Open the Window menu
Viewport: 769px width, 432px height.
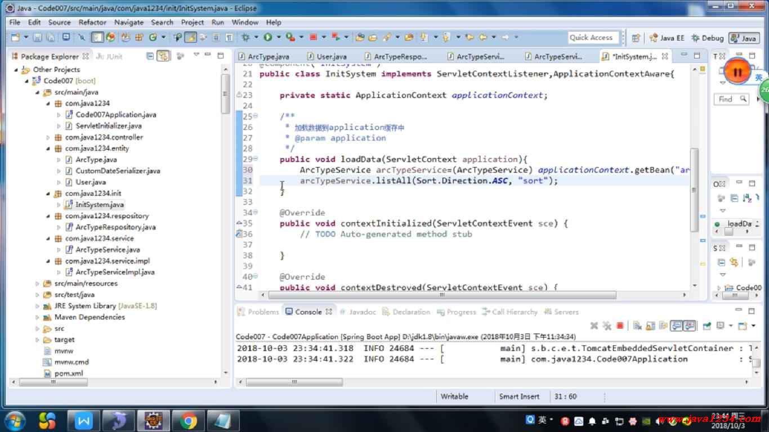tap(245, 22)
